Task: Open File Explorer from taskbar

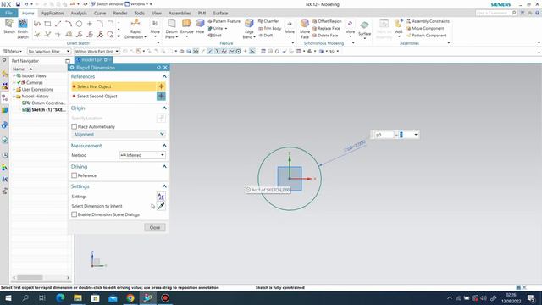Action: [x=78, y=298]
